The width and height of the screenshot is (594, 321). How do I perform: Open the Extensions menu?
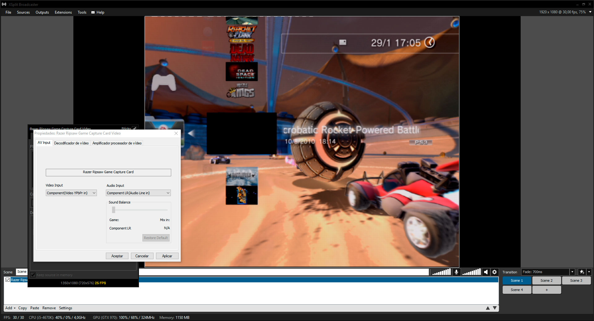[63, 12]
